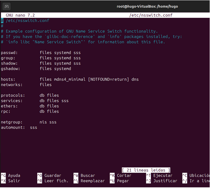Screen dimensions: 210x188
Task: Click the ^O Guardar shortcut
Action: click(x=49, y=176)
